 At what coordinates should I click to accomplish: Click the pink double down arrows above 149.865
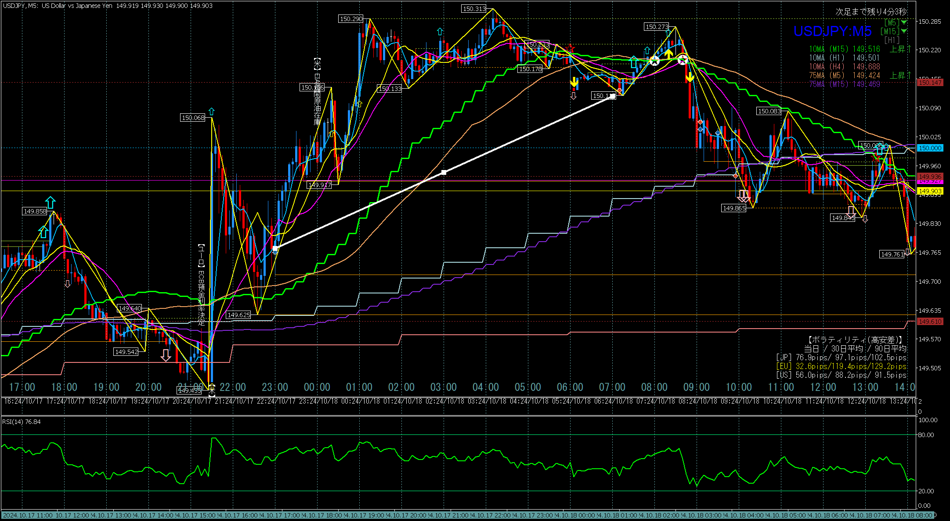pyautogui.click(x=743, y=196)
